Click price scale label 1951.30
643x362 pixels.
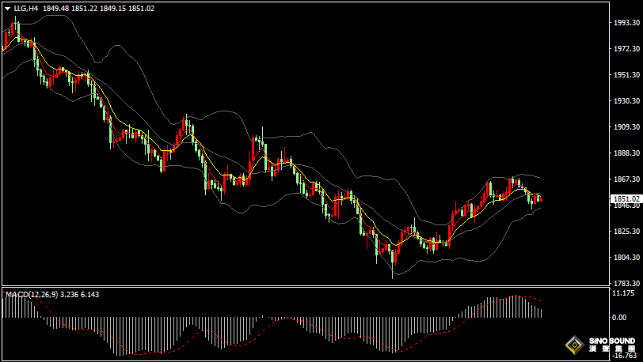click(x=627, y=75)
